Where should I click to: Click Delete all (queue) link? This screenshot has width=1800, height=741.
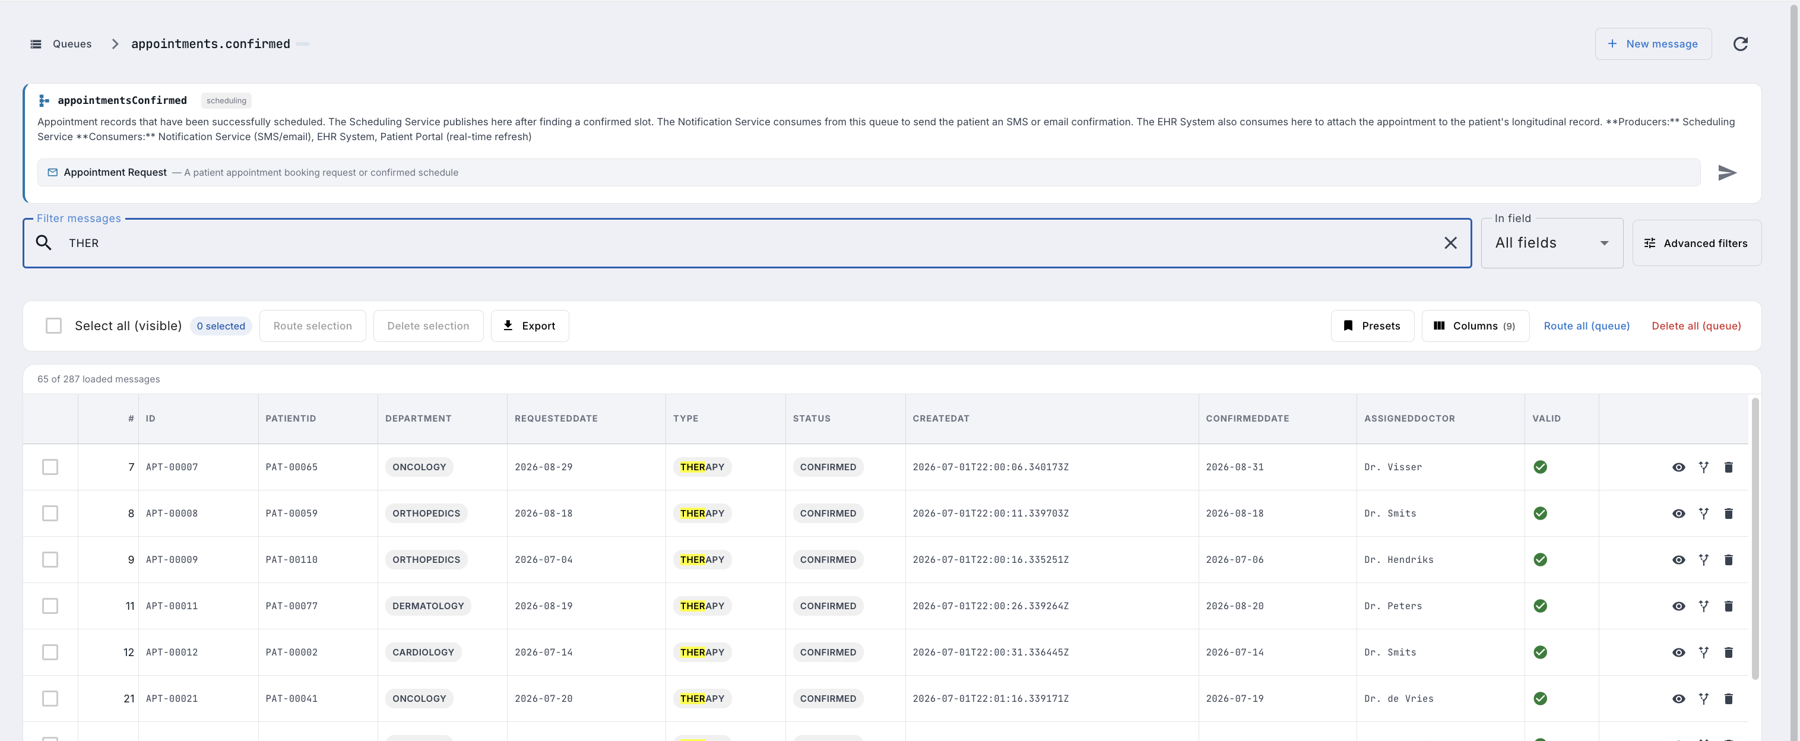coord(1696,326)
